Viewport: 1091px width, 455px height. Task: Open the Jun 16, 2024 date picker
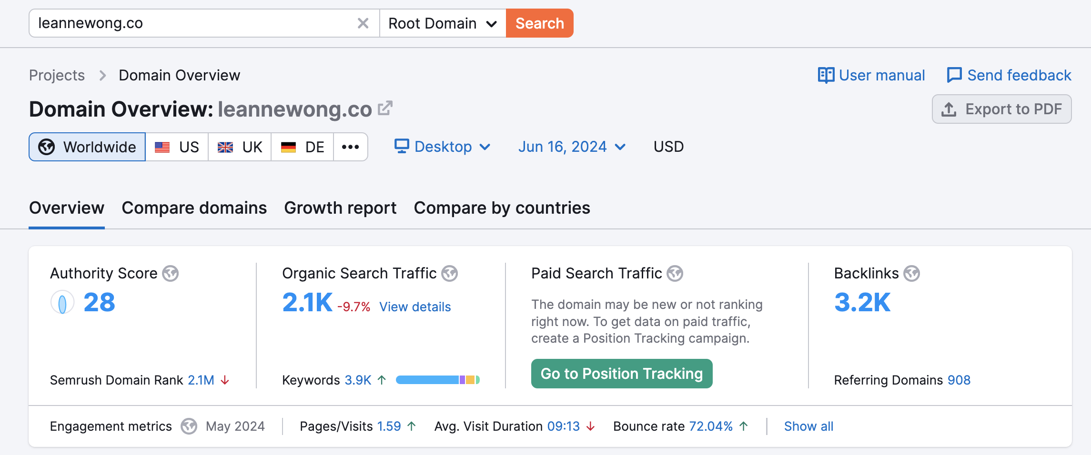[x=572, y=147]
